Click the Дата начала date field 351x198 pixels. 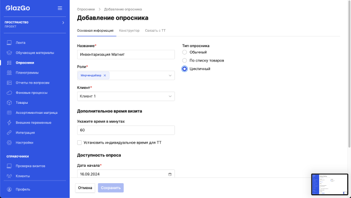point(126,174)
